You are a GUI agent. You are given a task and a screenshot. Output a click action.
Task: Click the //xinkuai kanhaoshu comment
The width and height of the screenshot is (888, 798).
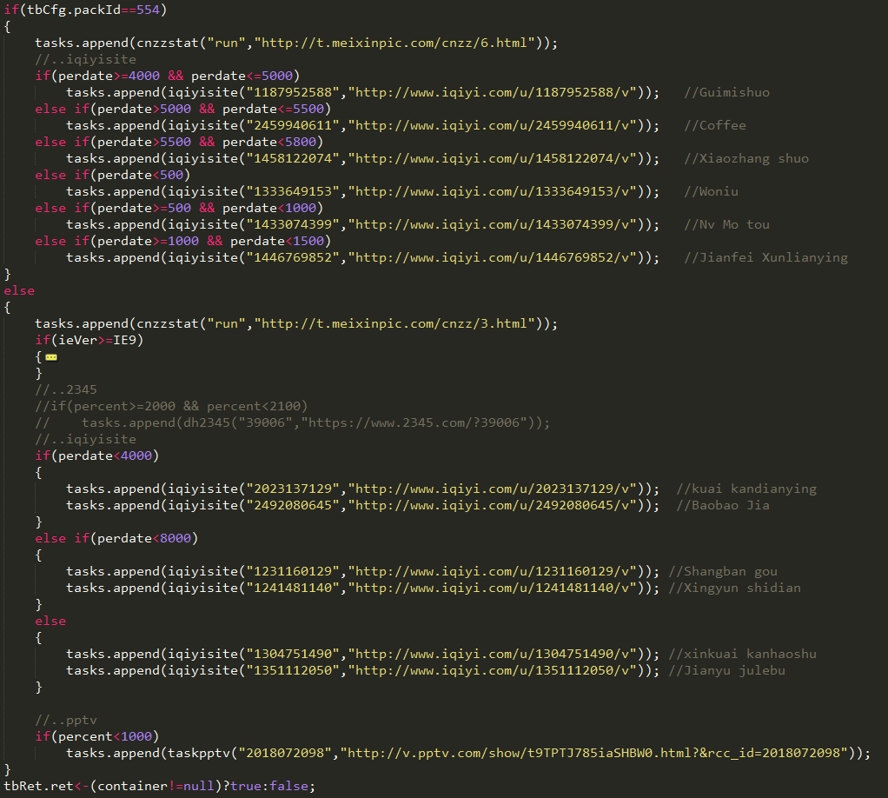(742, 654)
